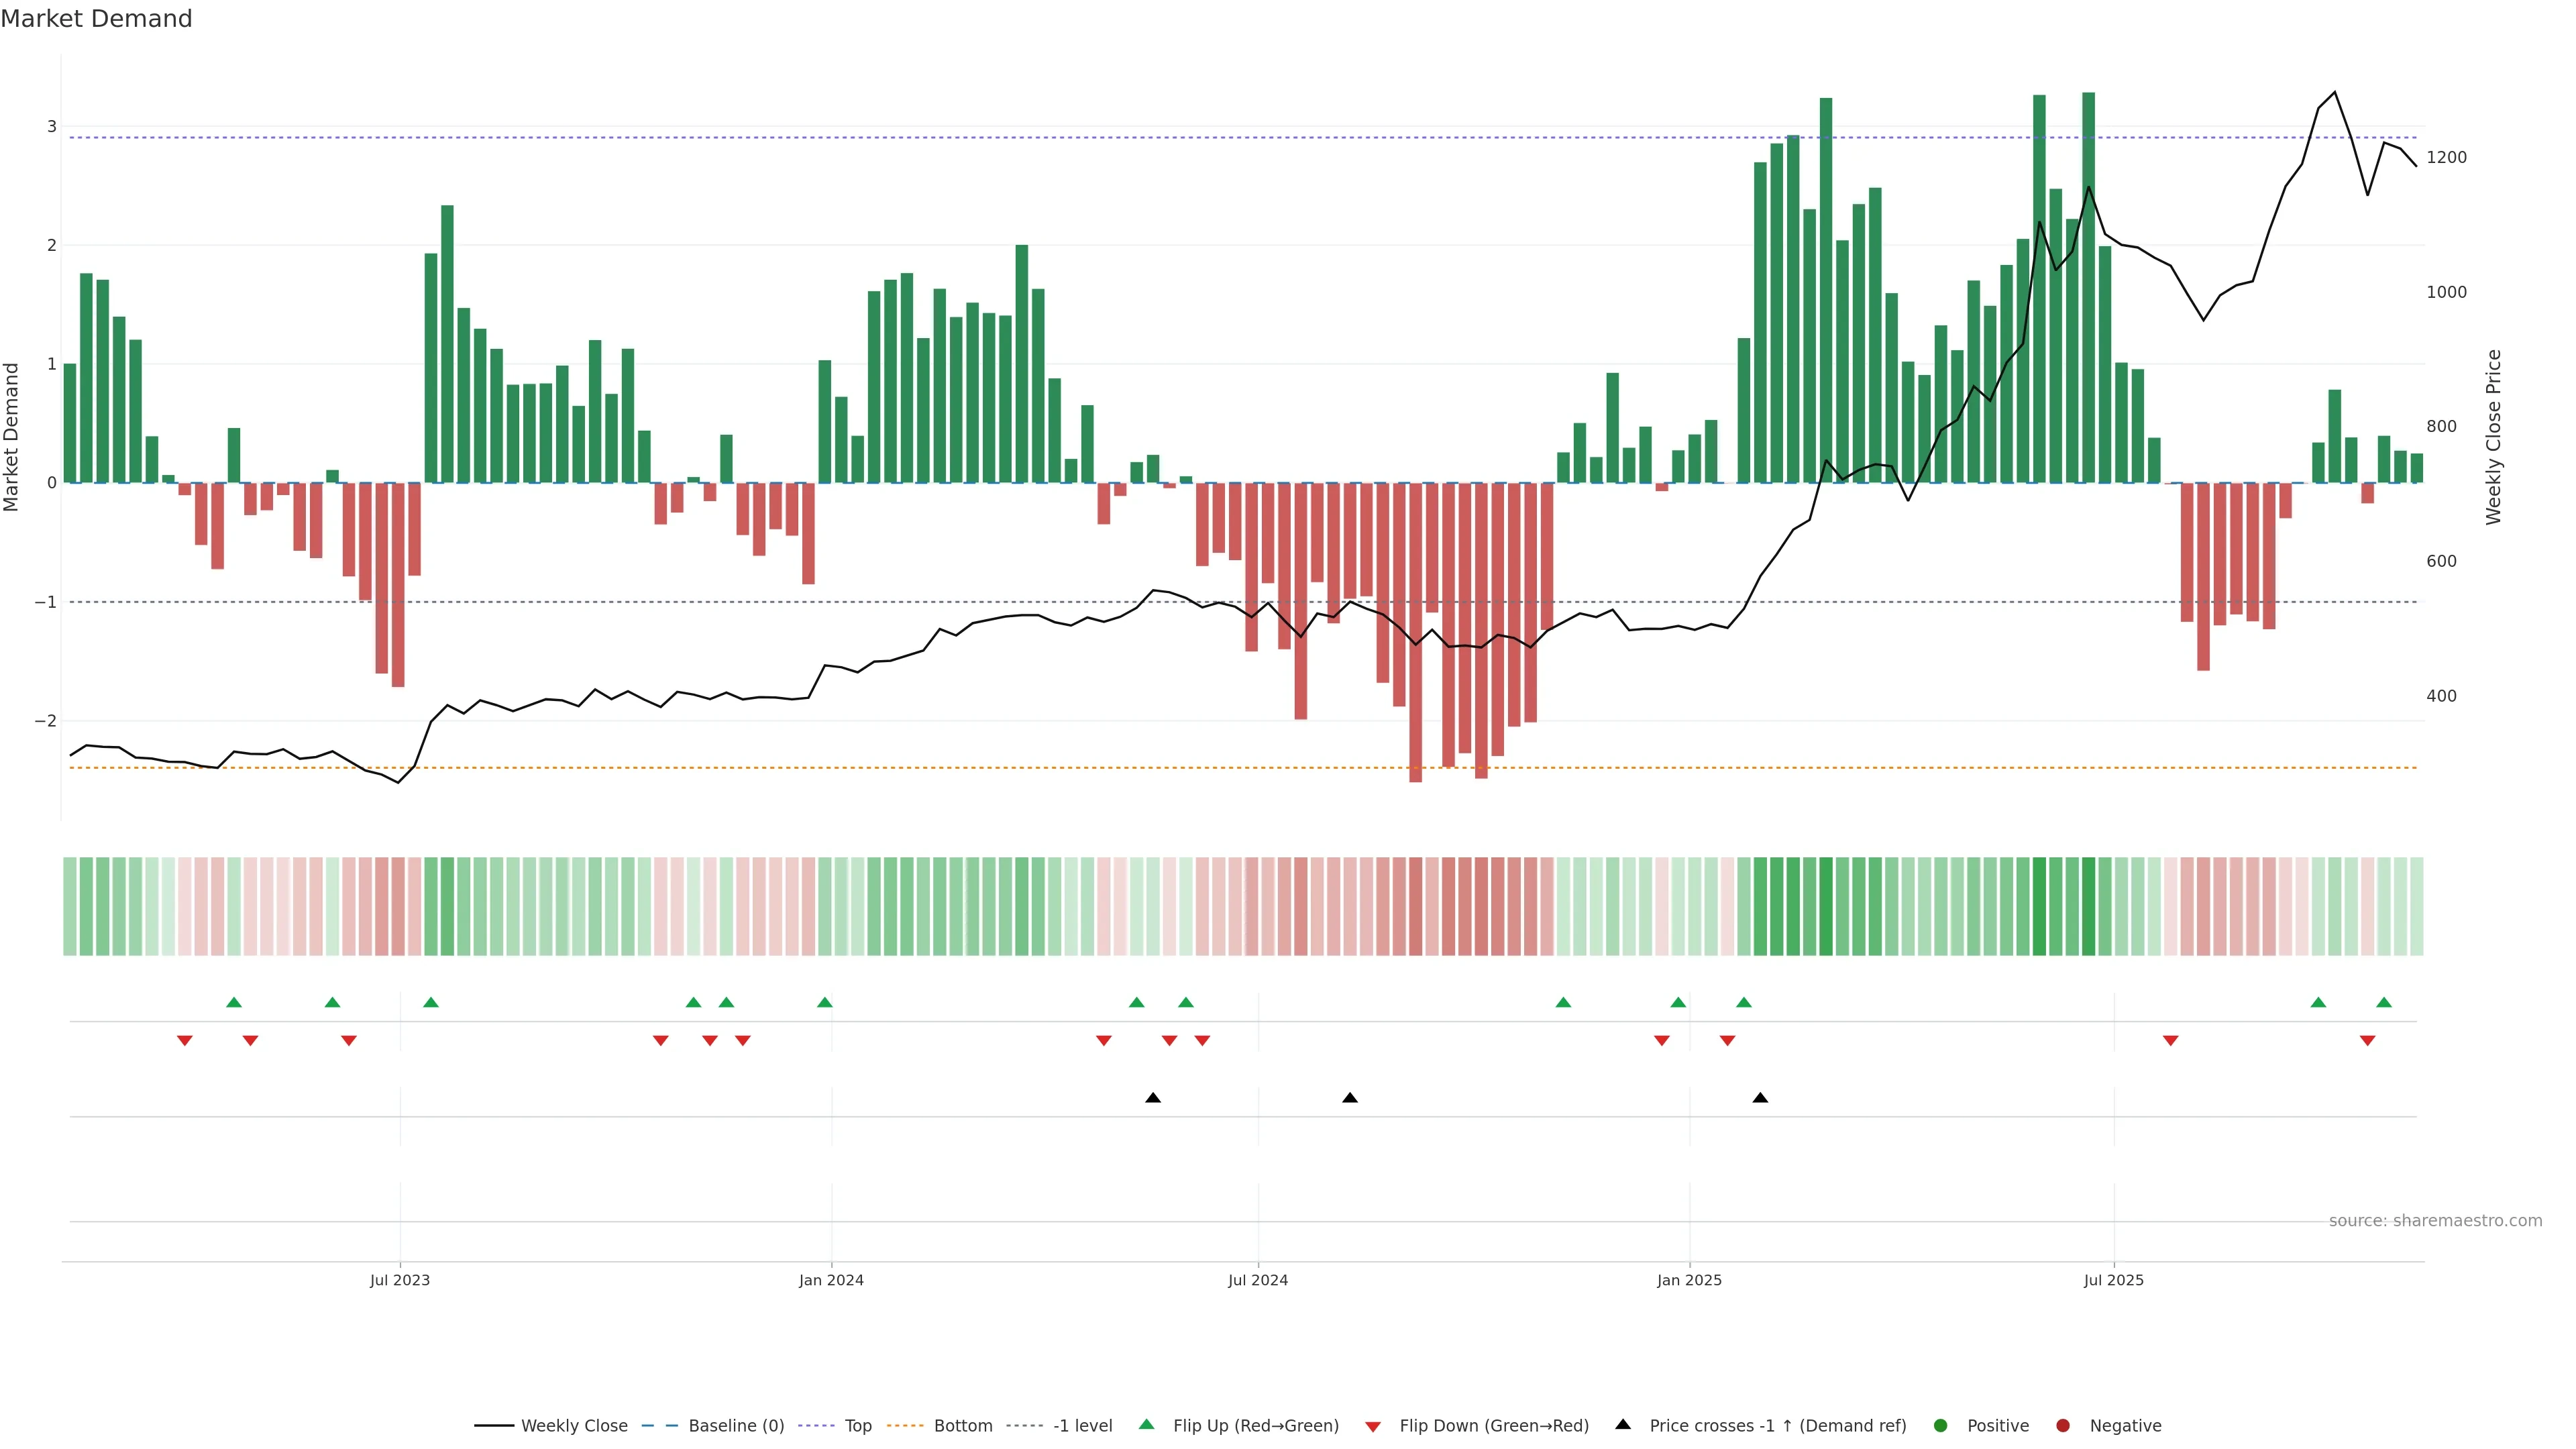Click the leftmost green flip-up triangle marker

tap(234, 1002)
